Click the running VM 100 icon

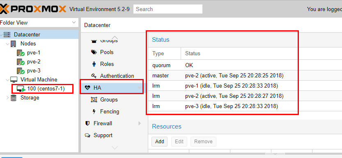[21, 89]
